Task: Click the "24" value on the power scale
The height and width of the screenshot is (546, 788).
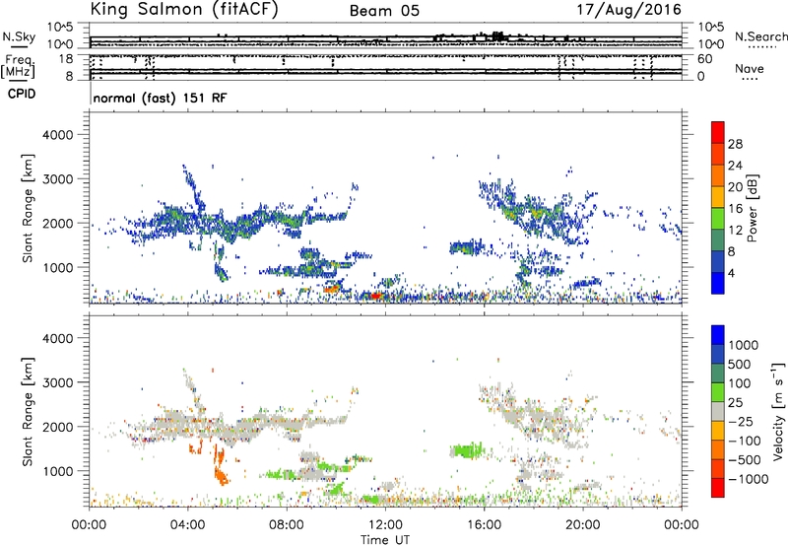Action: click(x=735, y=166)
